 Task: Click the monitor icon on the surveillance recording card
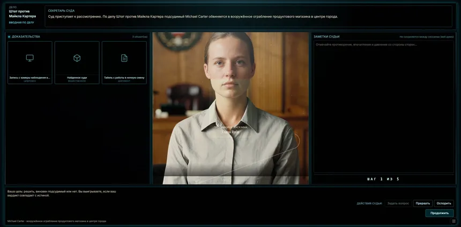coord(30,58)
